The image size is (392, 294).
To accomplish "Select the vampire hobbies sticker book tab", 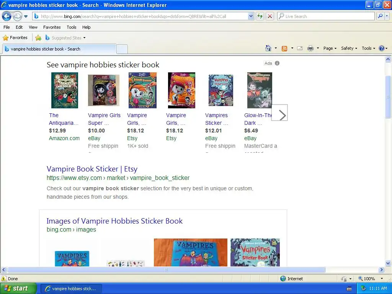I will (x=59, y=49).
